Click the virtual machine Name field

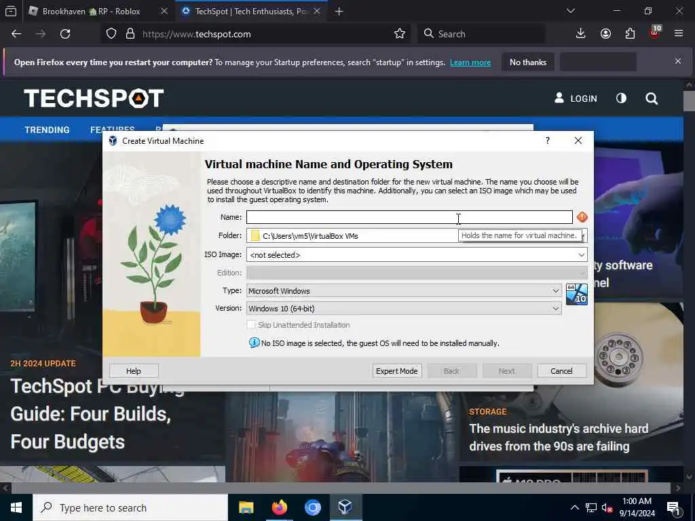pyautogui.click(x=409, y=217)
